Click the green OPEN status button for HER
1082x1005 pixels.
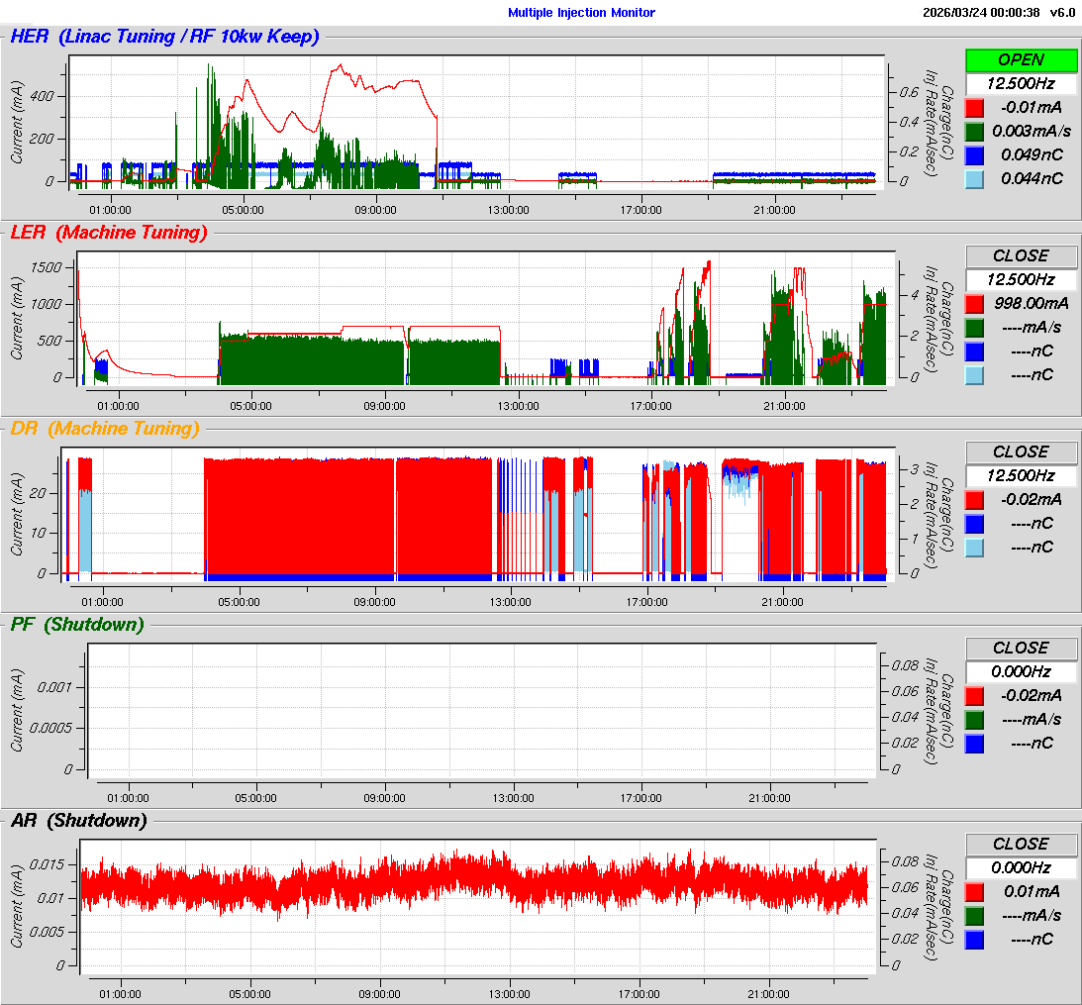point(1021,59)
